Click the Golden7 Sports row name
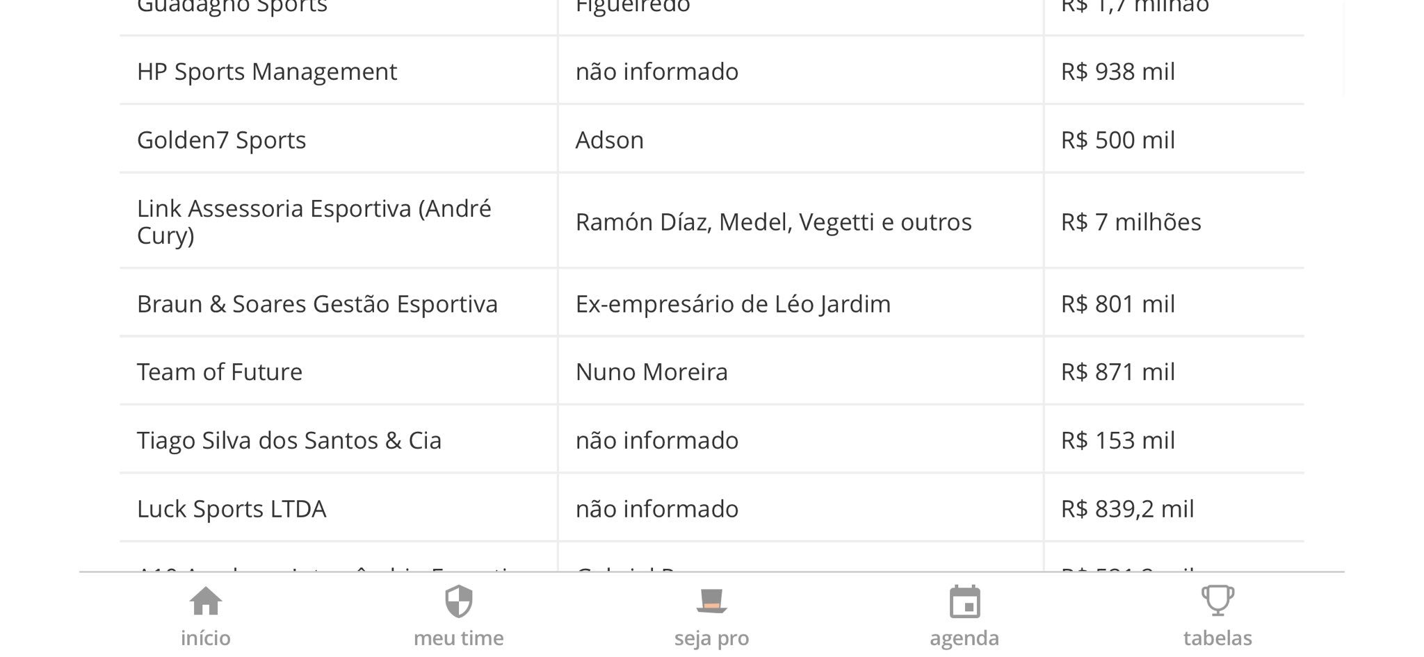Viewport: 1424px width, 657px height. click(x=221, y=140)
